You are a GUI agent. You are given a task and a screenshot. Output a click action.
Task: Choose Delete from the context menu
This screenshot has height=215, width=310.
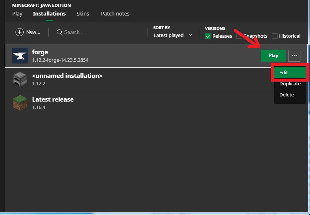point(290,95)
